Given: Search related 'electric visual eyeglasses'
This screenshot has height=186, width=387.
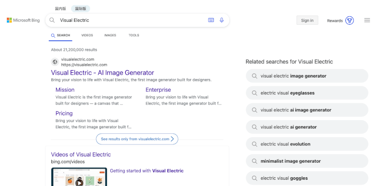Looking at the screenshot, I should 307,93.
